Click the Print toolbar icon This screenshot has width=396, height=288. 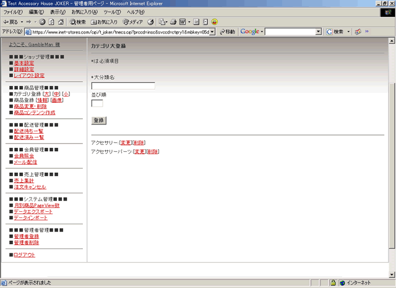pyautogui.click(x=174, y=22)
